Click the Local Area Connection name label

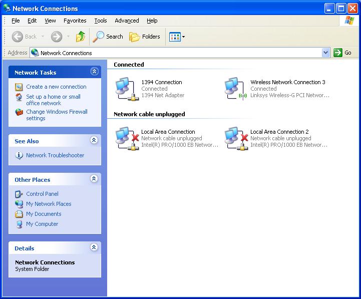point(168,132)
